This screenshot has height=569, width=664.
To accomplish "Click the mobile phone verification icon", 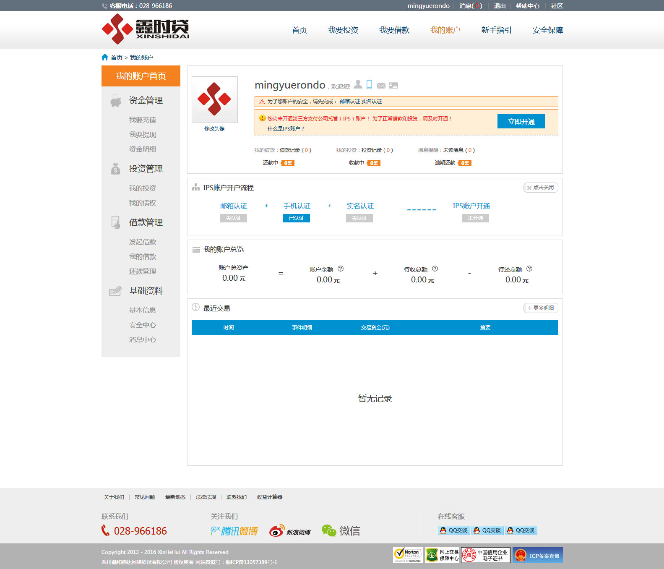I will pyautogui.click(x=369, y=84).
